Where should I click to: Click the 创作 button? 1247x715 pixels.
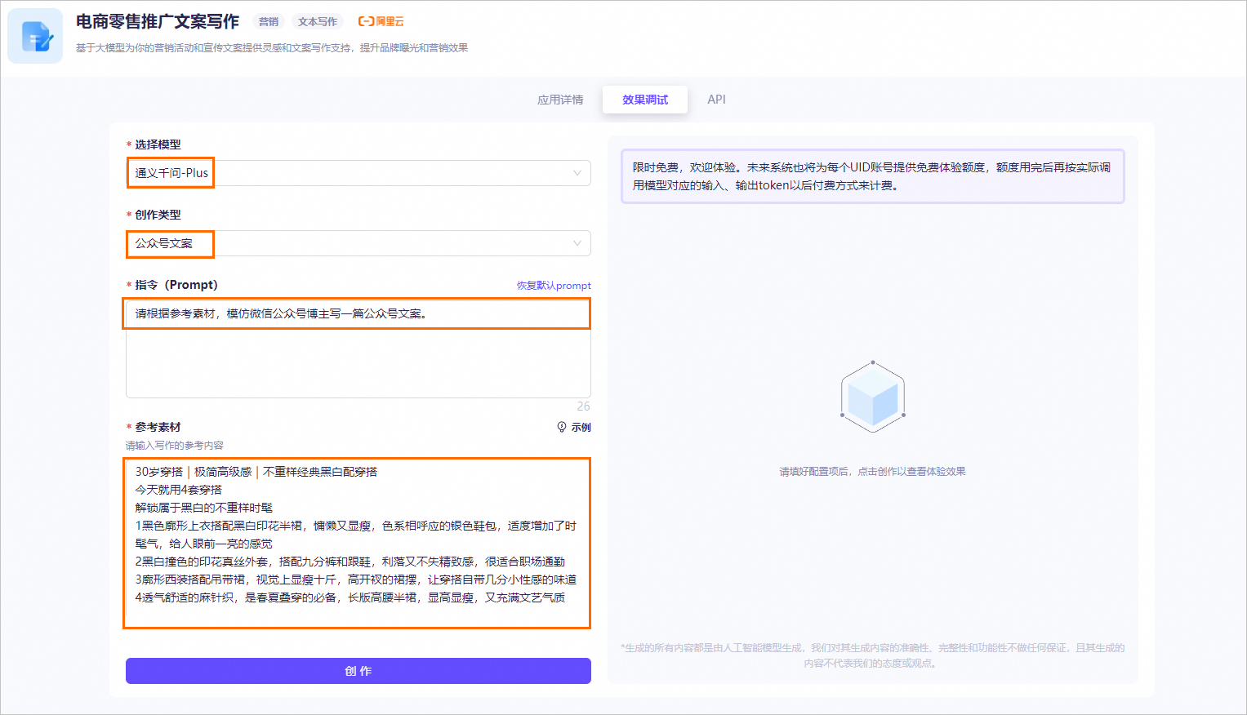(x=359, y=671)
